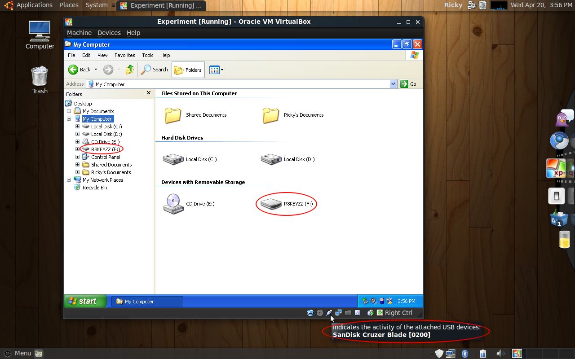Screen dimensions: 575x359
Task: Open the Trash desktop icon
Action: tap(40, 80)
